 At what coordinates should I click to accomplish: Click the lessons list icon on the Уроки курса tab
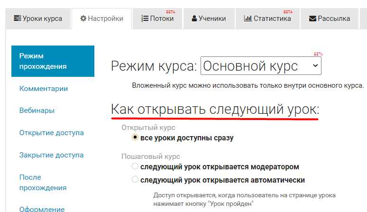17,19
